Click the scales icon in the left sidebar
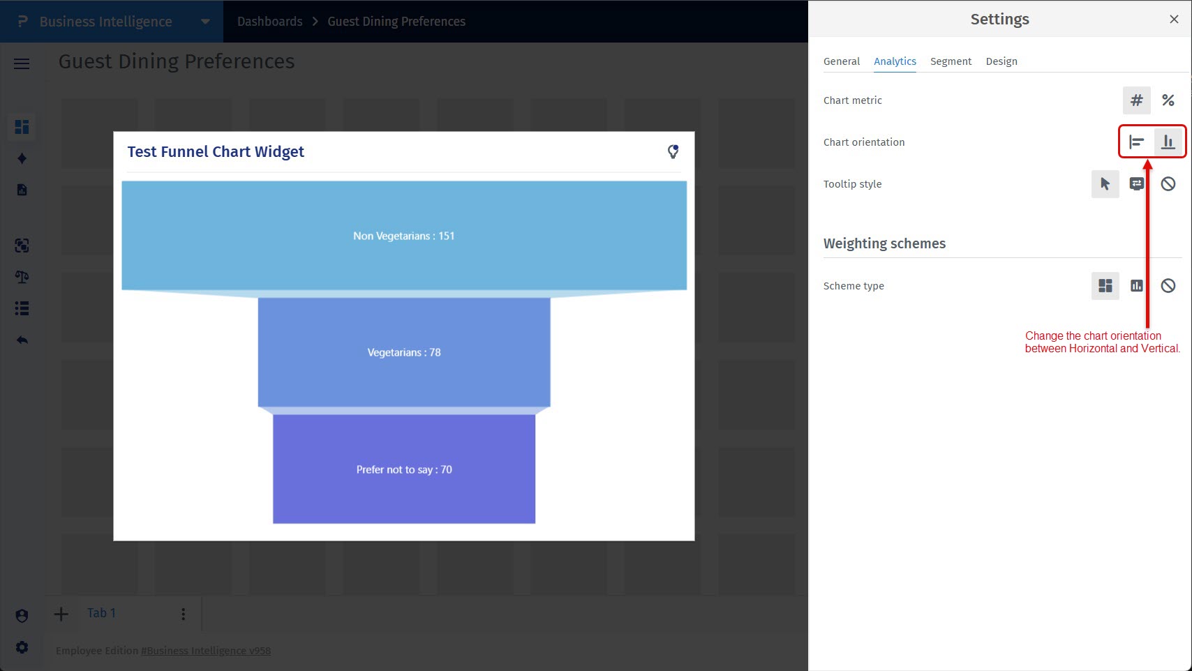The image size is (1192, 671). 22,277
